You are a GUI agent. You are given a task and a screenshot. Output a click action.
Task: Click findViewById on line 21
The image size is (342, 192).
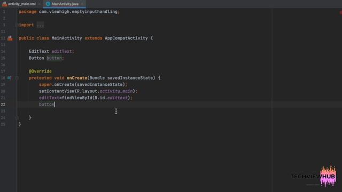[77, 98]
